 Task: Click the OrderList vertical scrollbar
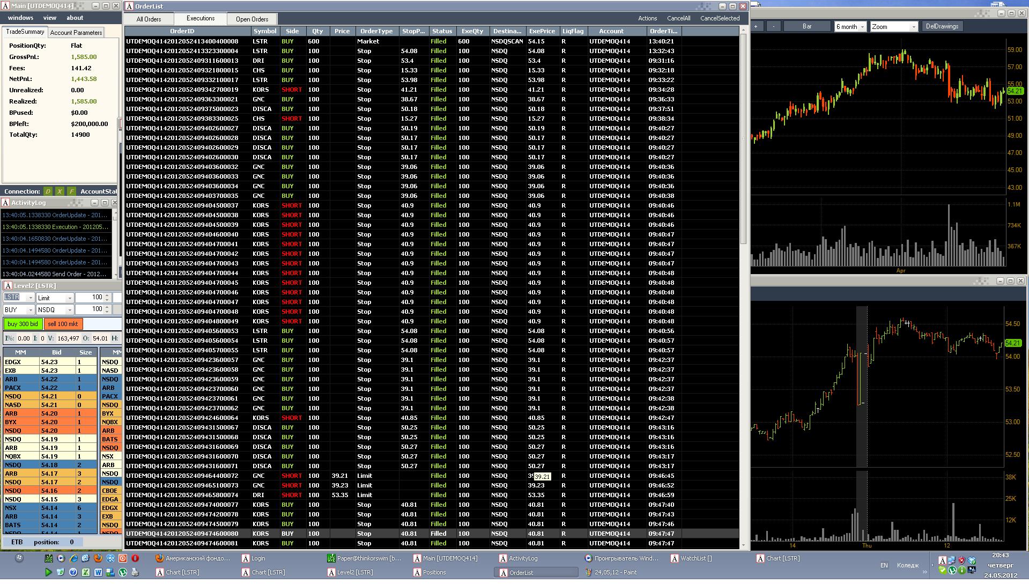pos(744,287)
